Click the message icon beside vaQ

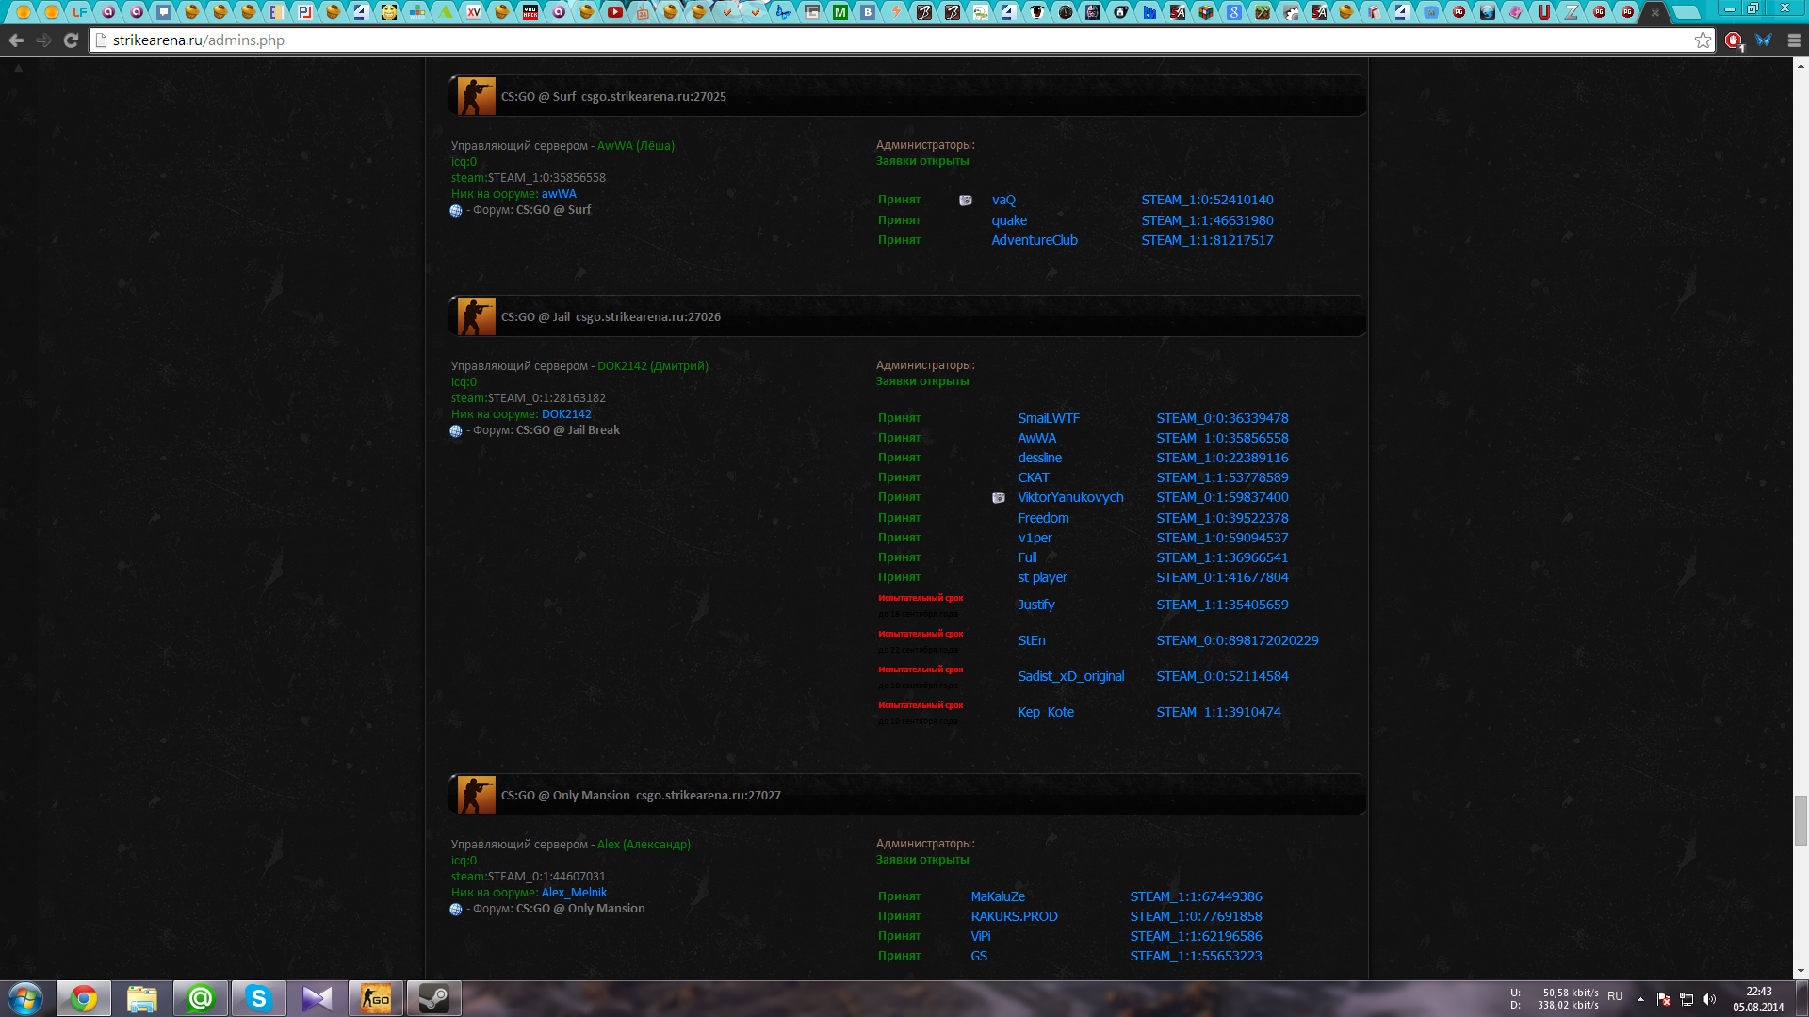click(x=965, y=200)
